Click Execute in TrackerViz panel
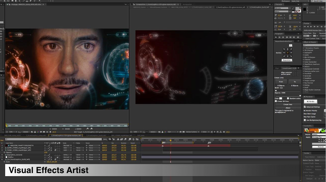 320,147
